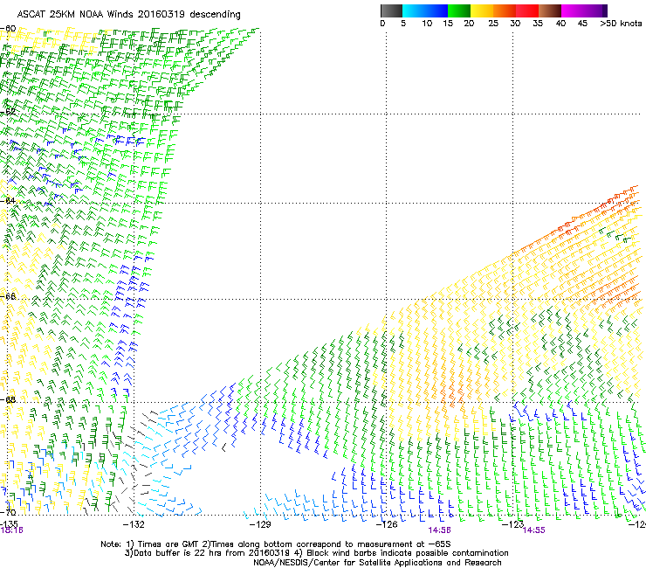This screenshot has width=646, height=568.
Task: Click the '>50 knots' legend label
Action: point(621,24)
